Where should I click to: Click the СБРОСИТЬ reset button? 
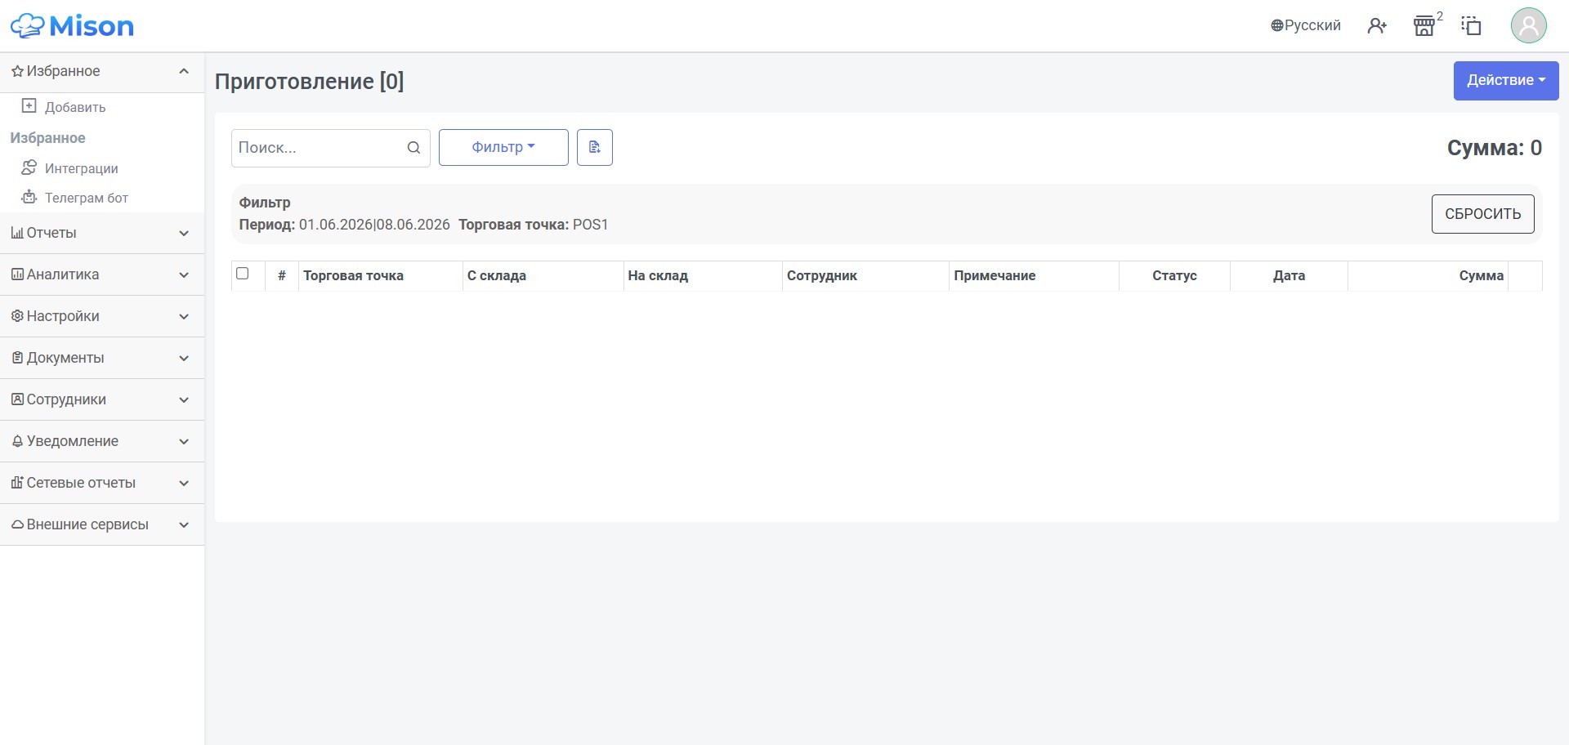click(x=1482, y=214)
